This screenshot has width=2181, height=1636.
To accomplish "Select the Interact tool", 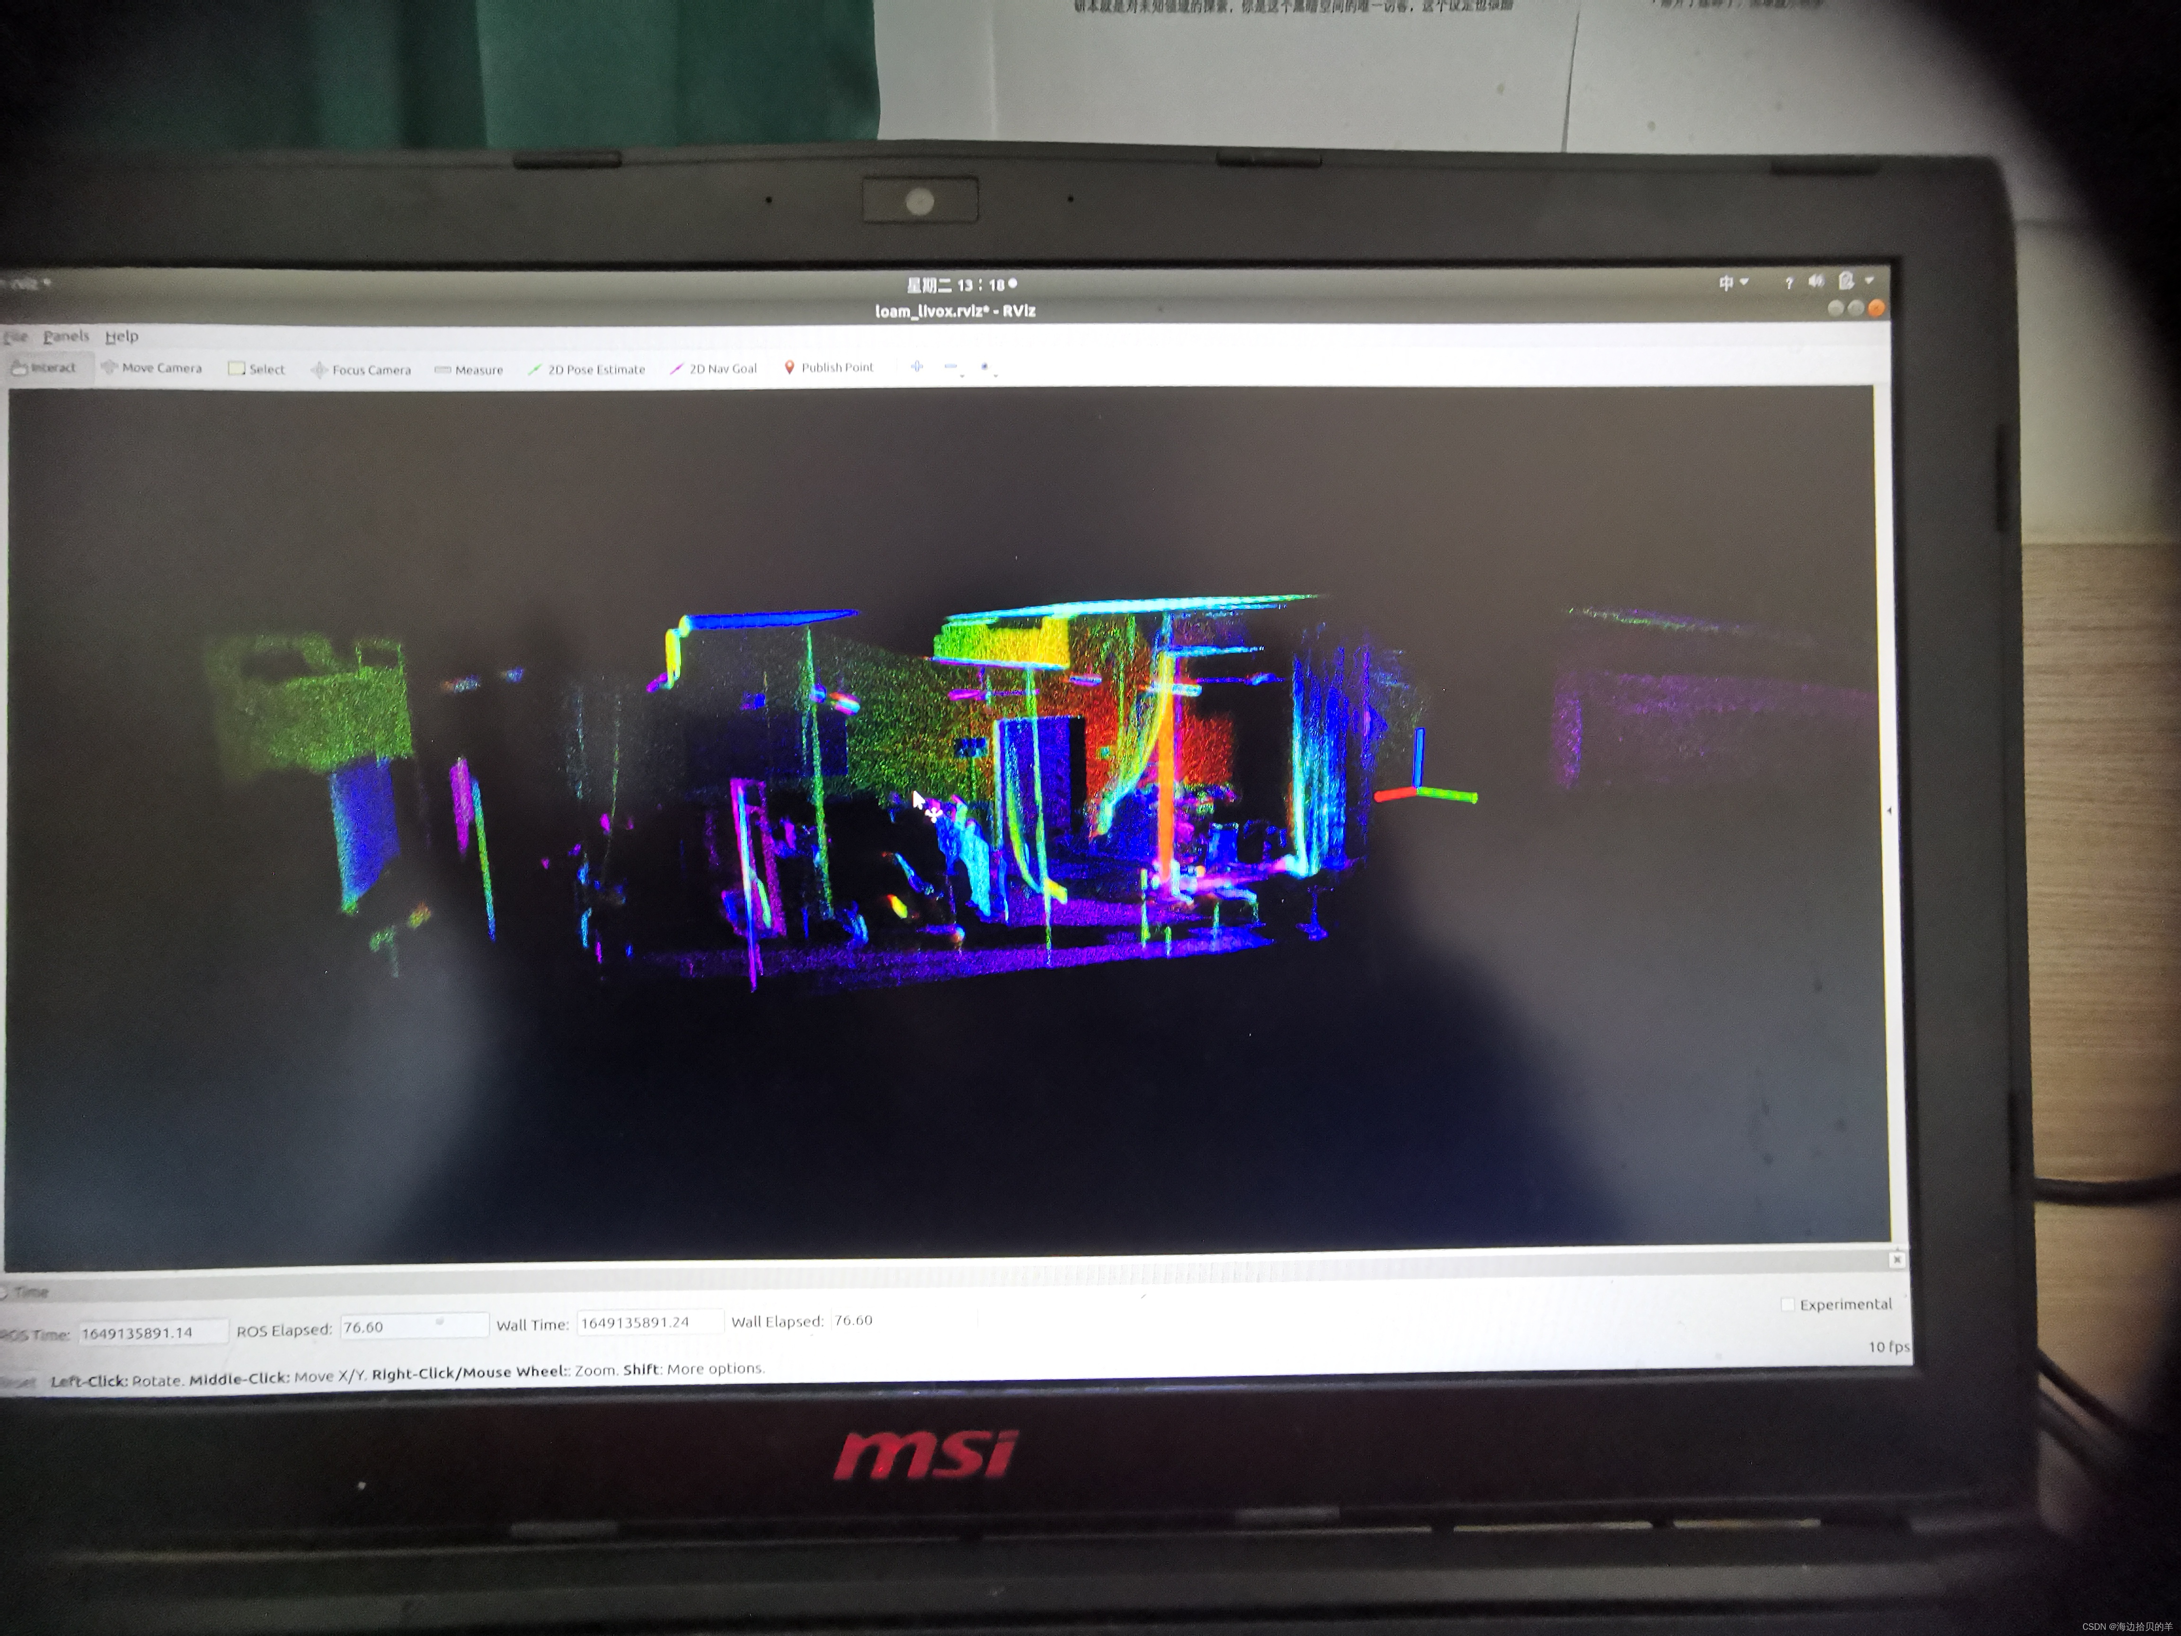I will (44, 368).
